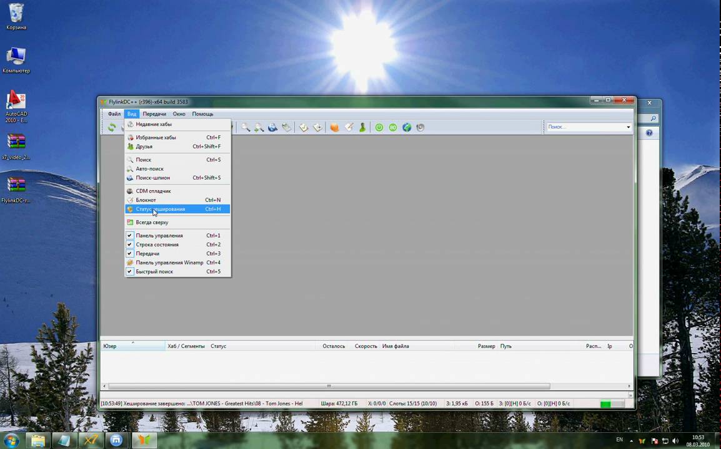Toggle Строка состояния visibility checkbox
The height and width of the screenshot is (449, 721).
(130, 244)
